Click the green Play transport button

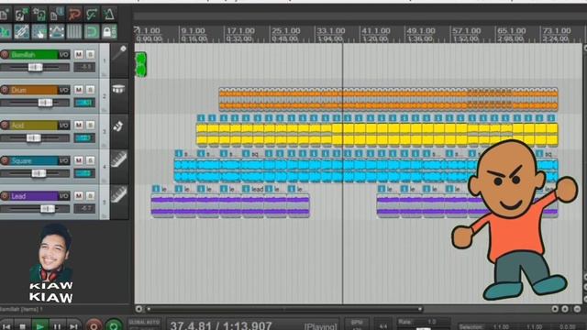point(40,326)
